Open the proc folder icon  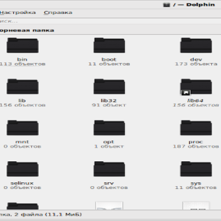click(196, 128)
